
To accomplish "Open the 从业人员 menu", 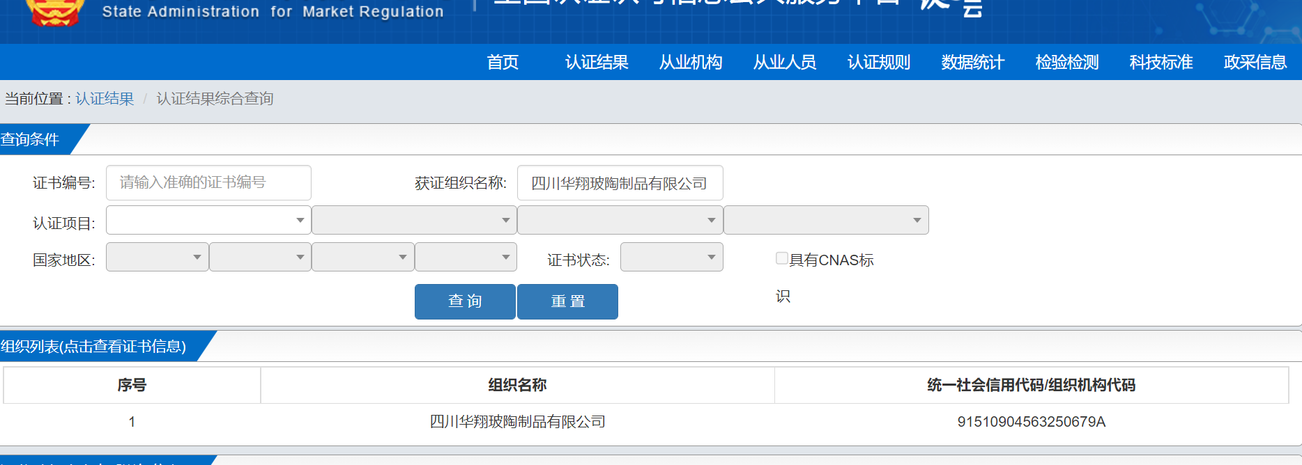I will (x=785, y=63).
